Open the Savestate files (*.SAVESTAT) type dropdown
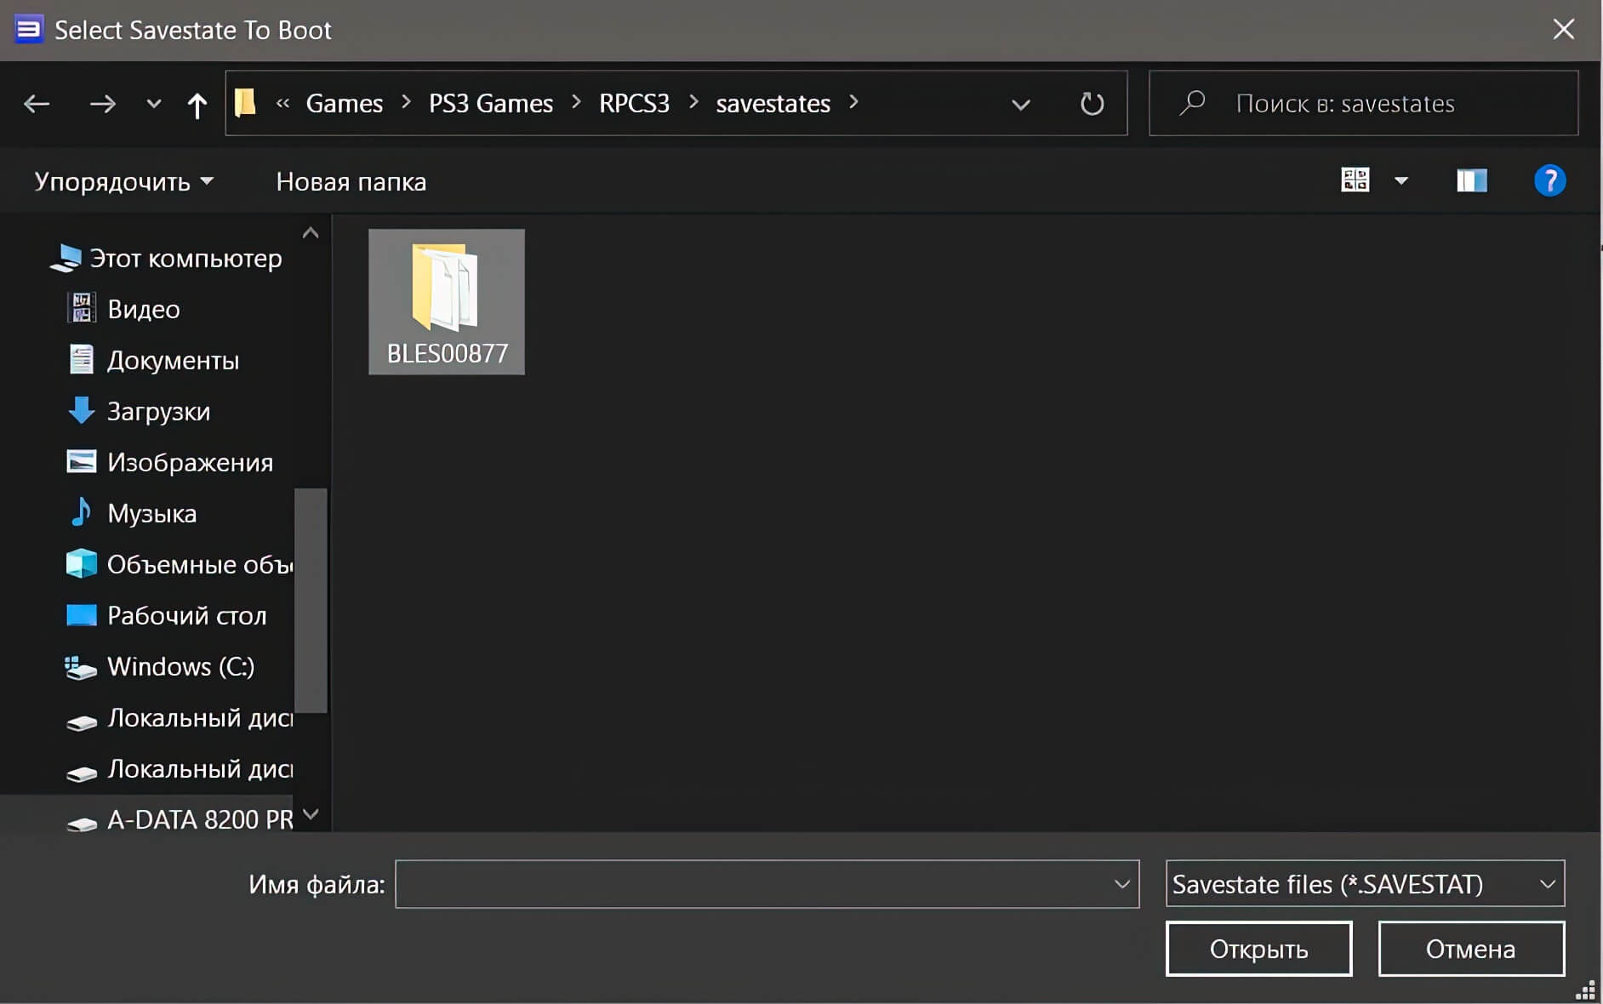This screenshot has height=1004, width=1603. coord(1363,884)
